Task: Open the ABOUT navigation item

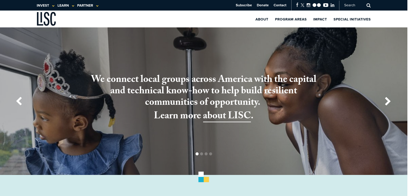Action: (262, 19)
